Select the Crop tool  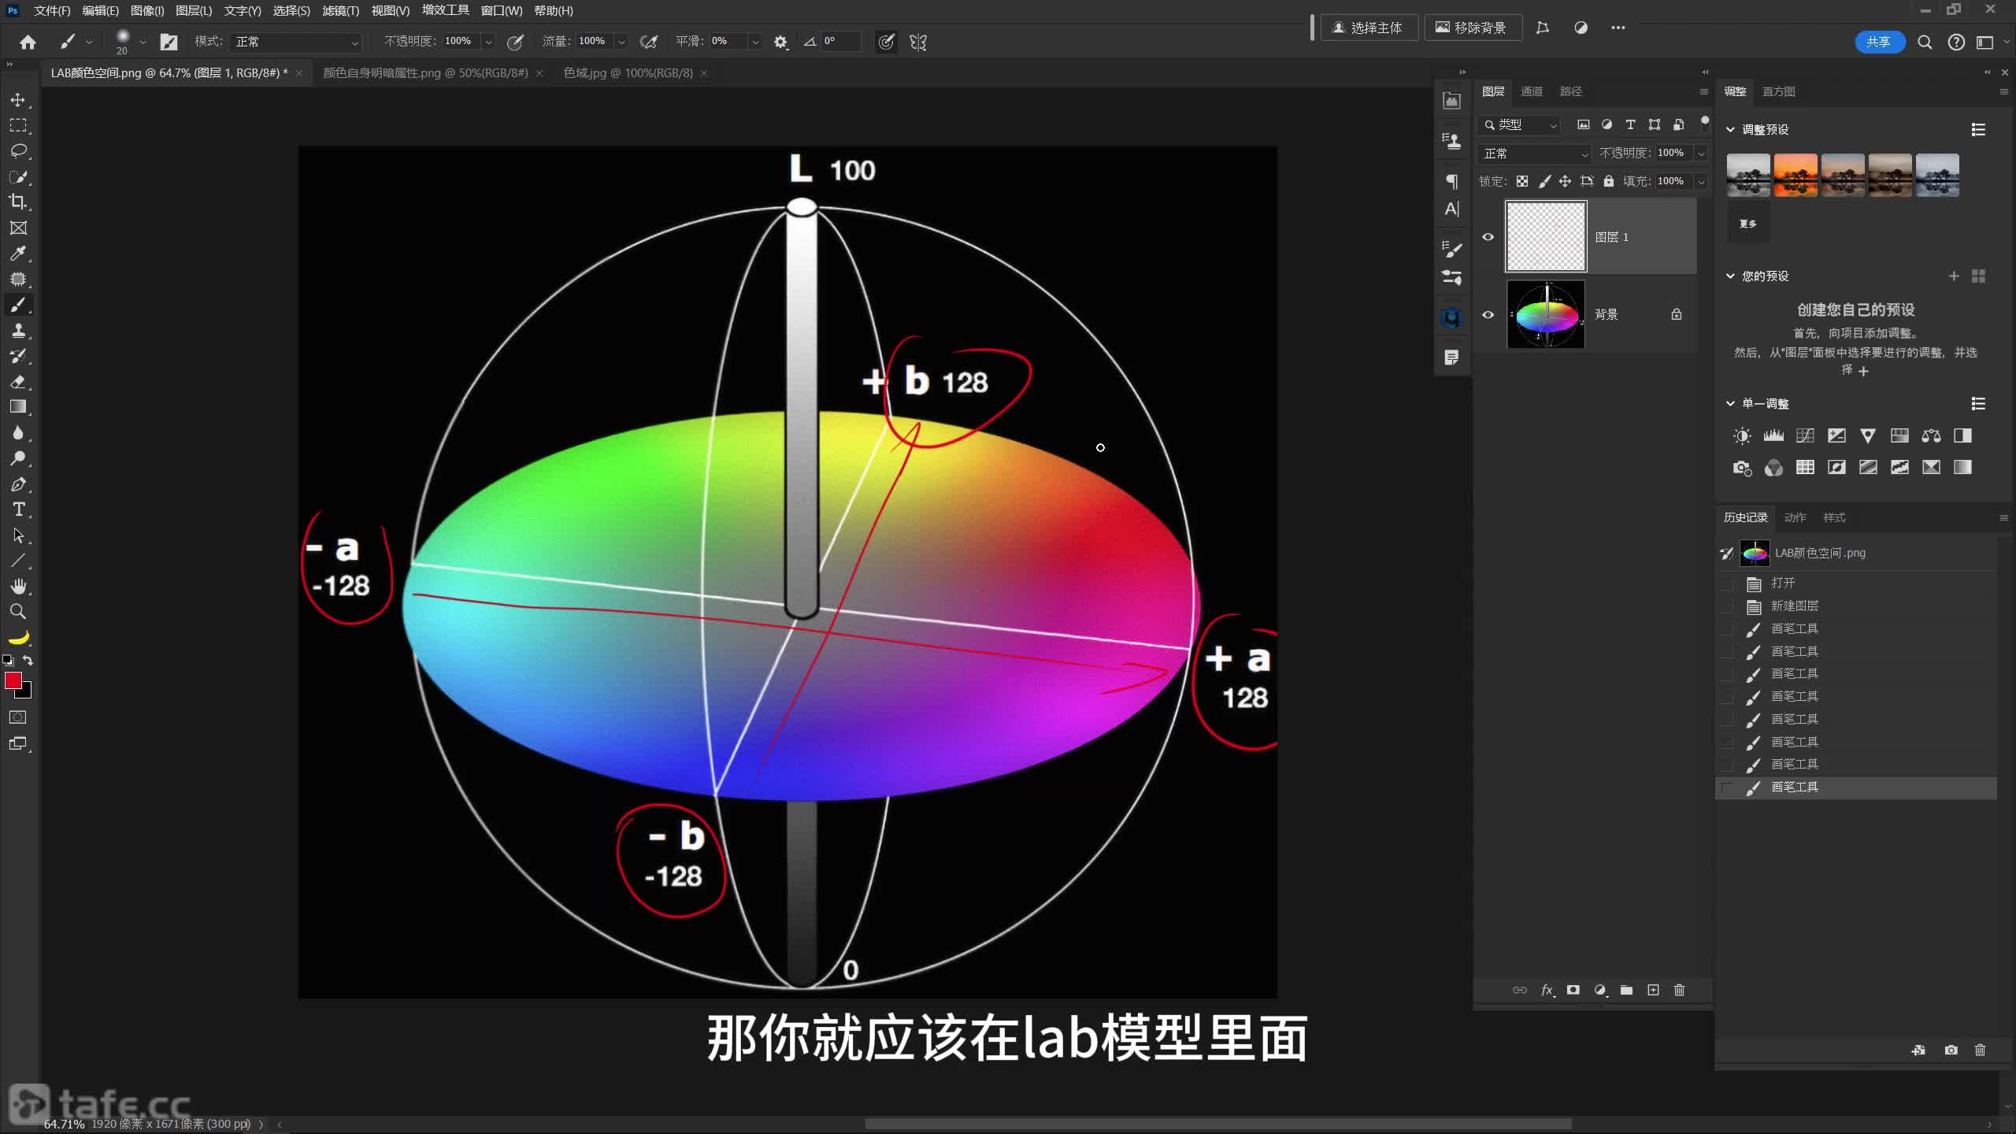click(x=17, y=202)
